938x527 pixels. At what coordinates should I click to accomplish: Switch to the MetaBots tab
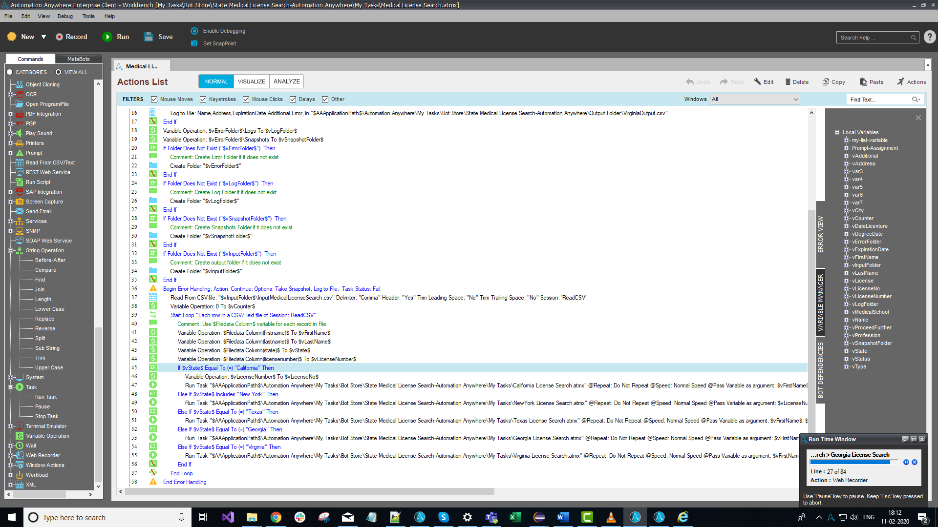click(78, 59)
